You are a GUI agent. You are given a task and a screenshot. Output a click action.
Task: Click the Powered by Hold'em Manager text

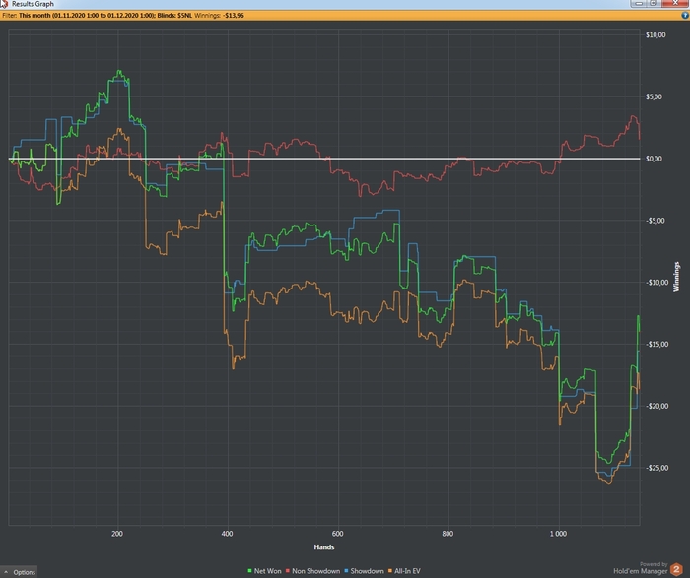coord(641,568)
